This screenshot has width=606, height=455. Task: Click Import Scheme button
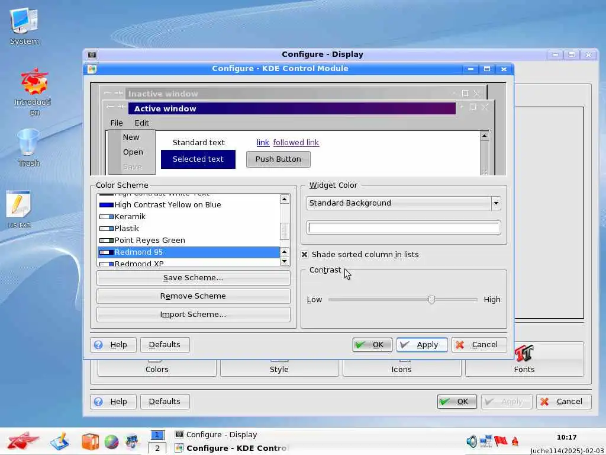coord(194,315)
